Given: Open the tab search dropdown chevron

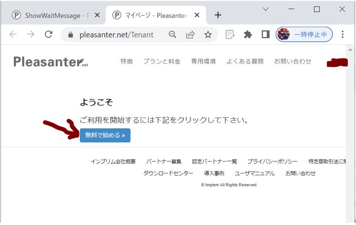Looking at the screenshot, I should [x=266, y=9].
